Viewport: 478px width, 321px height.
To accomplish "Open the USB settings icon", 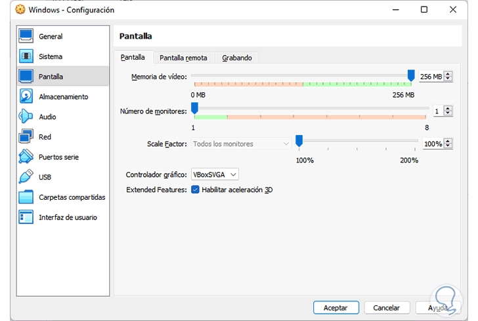I will tap(26, 177).
